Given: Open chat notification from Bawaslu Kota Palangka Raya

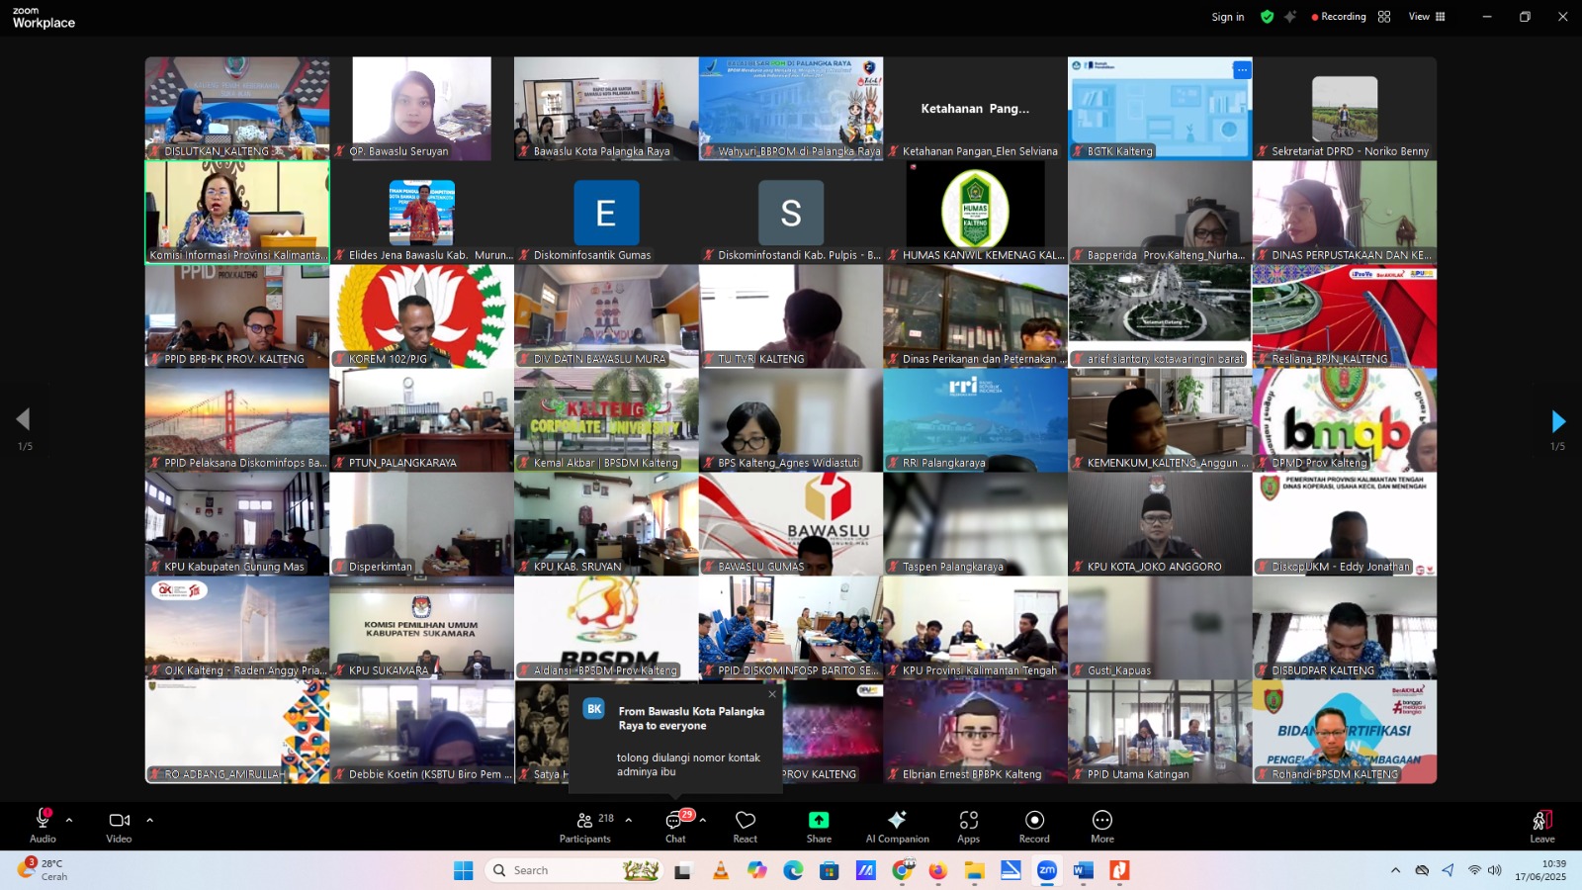Looking at the screenshot, I should (675, 738).
